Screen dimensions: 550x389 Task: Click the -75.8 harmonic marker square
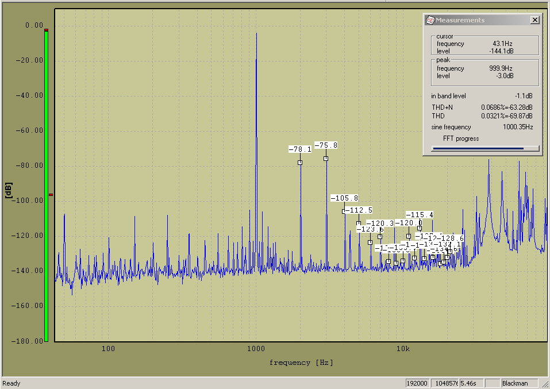tap(326, 159)
